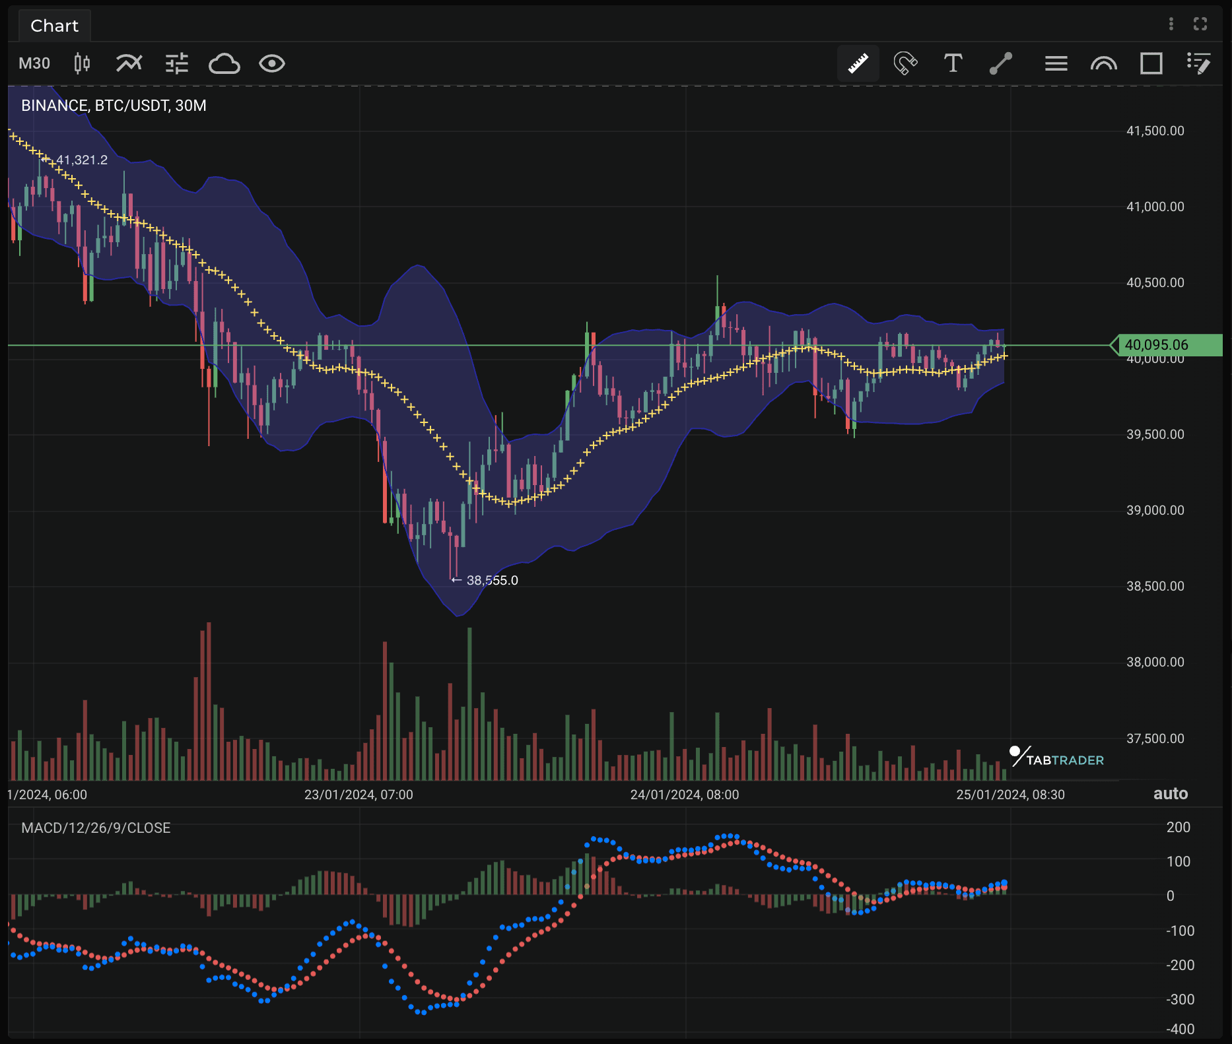Click the auto scale button
Image resolution: width=1232 pixels, height=1044 pixels.
click(1171, 794)
